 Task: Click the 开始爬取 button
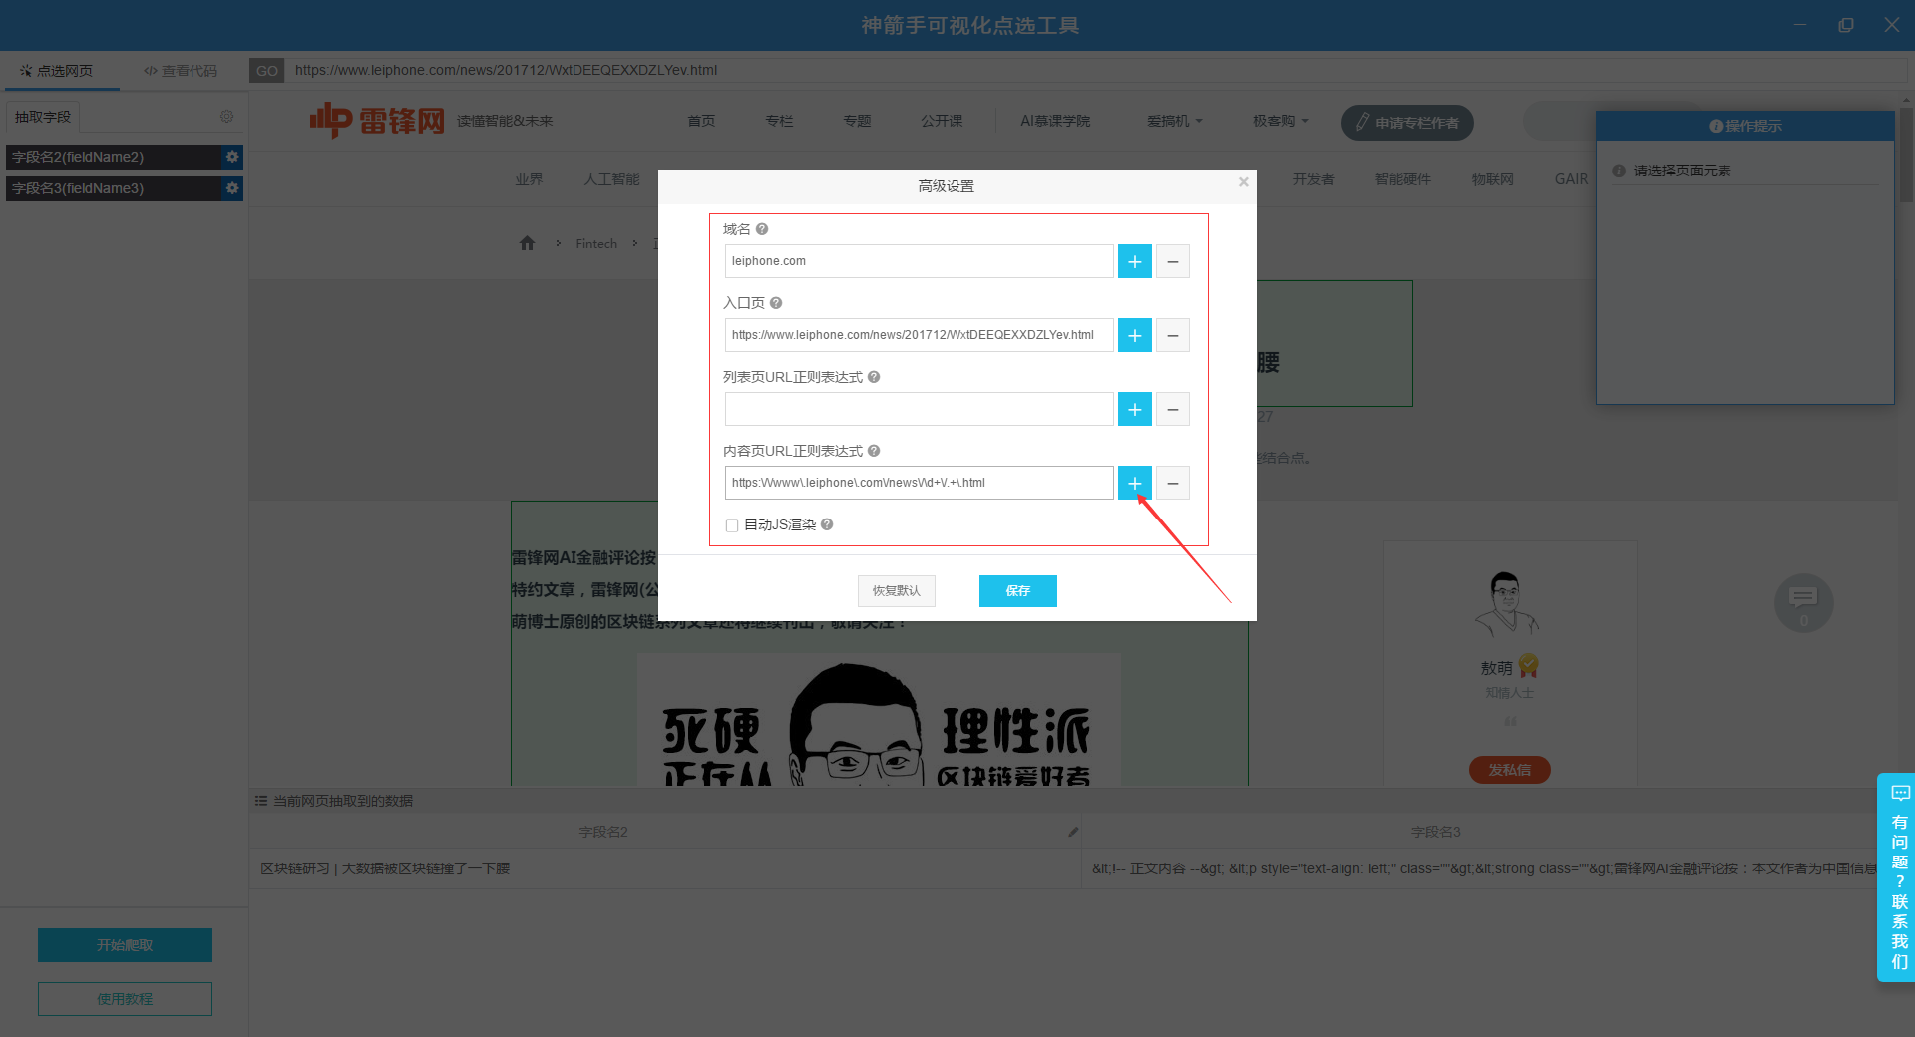(125, 945)
